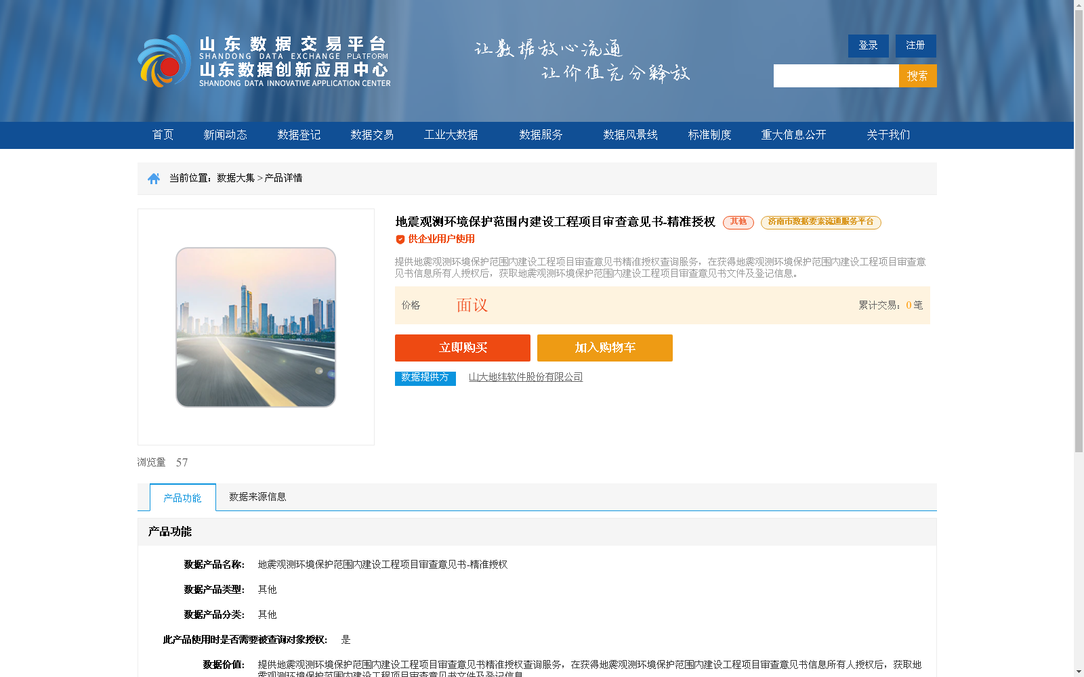Click the orange 搜索 search icon button
Viewport: 1084px width, 677px height.
point(917,75)
